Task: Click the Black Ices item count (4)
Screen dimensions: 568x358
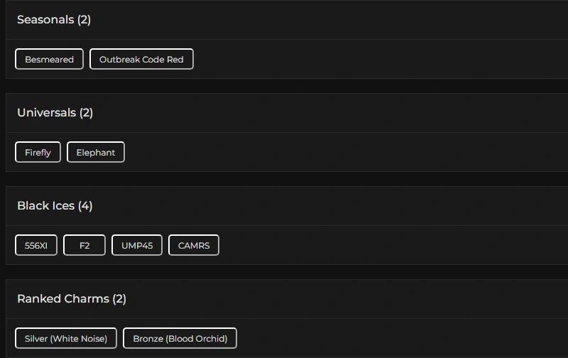Action: pos(85,206)
